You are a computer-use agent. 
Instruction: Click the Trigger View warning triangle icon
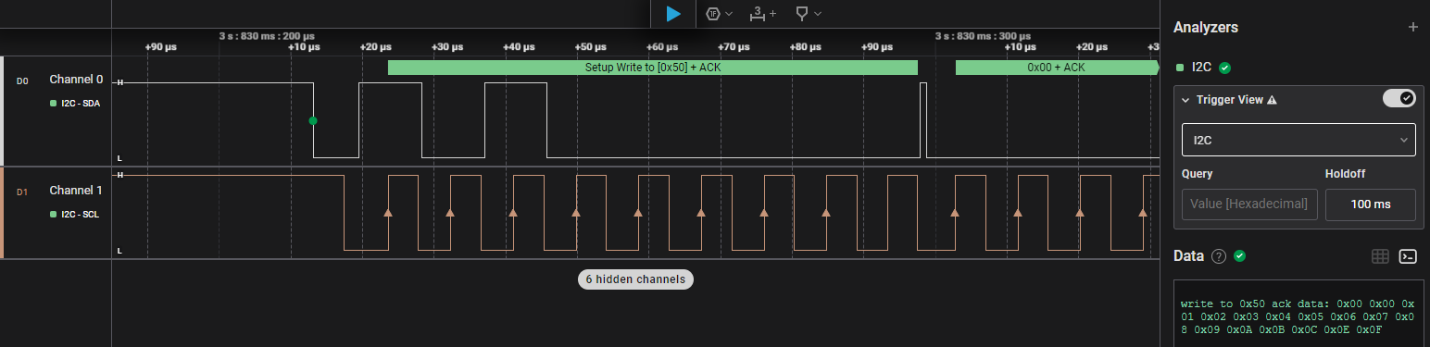point(1272,100)
